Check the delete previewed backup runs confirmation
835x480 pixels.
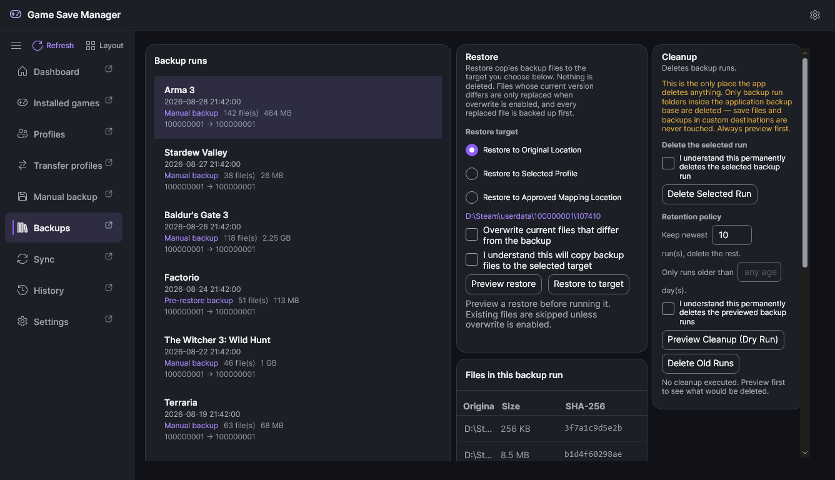pyautogui.click(x=668, y=309)
